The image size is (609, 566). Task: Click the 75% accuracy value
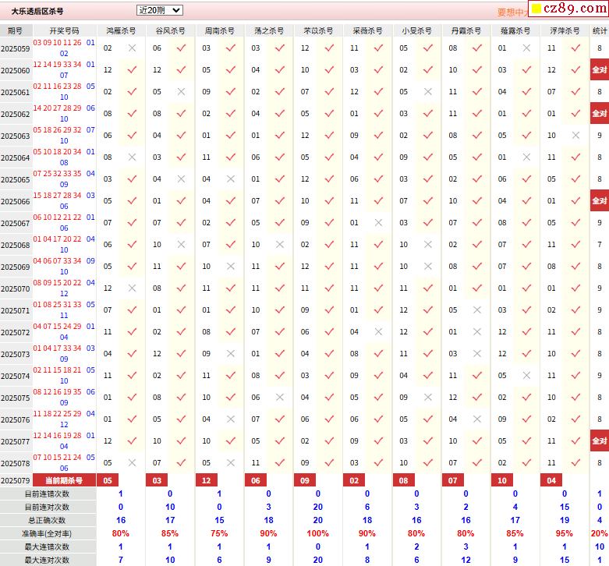coord(219,533)
